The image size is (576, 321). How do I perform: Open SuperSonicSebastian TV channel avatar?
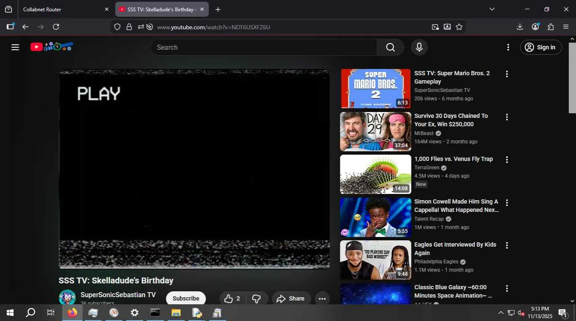67,298
